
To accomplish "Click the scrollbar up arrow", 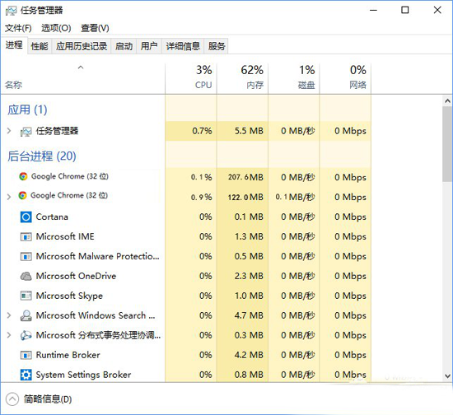I will coord(447,101).
